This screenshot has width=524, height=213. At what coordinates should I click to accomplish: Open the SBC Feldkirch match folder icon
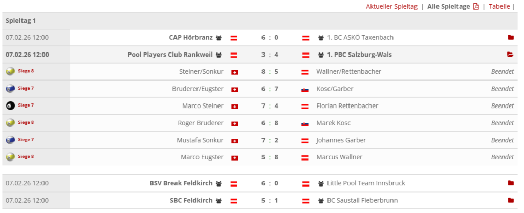510,200
